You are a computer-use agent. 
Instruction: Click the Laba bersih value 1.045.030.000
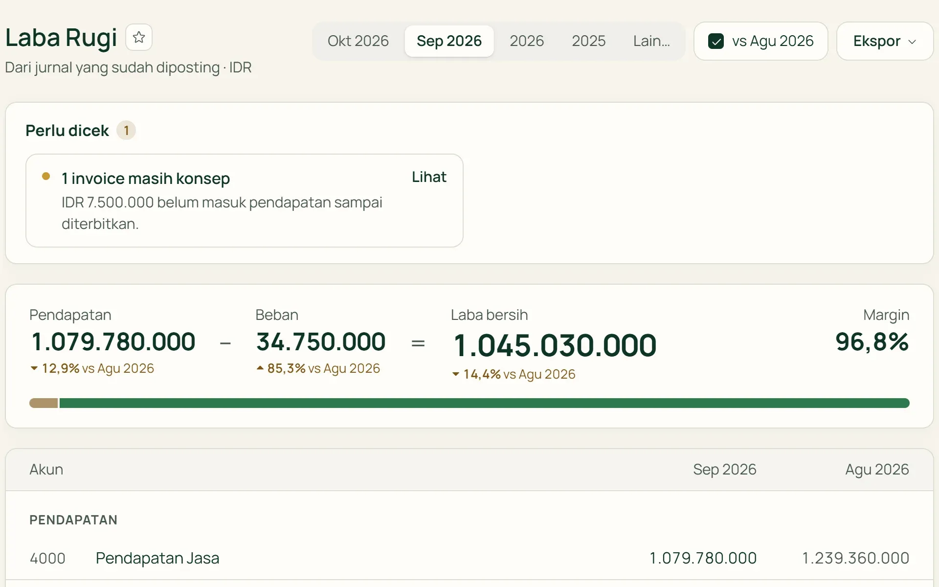[555, 345]
